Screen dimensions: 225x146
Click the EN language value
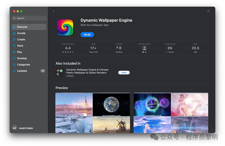click(x=170, y=48)
